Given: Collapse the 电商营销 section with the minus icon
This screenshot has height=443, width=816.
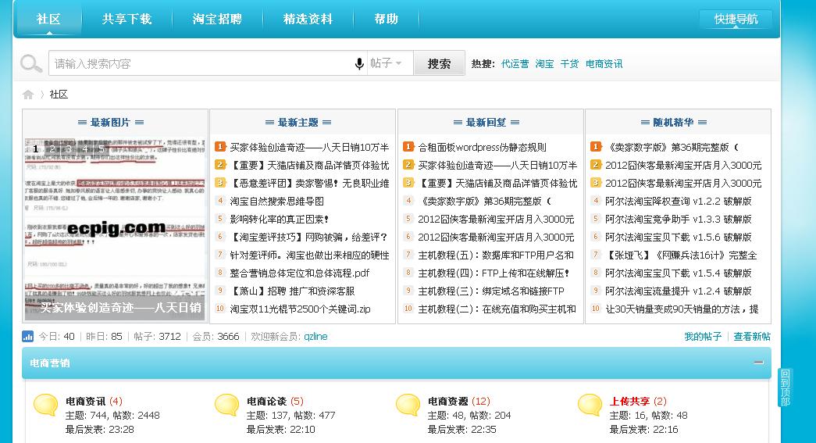Looking at the screenshot, I should click(x=759, y=363).
